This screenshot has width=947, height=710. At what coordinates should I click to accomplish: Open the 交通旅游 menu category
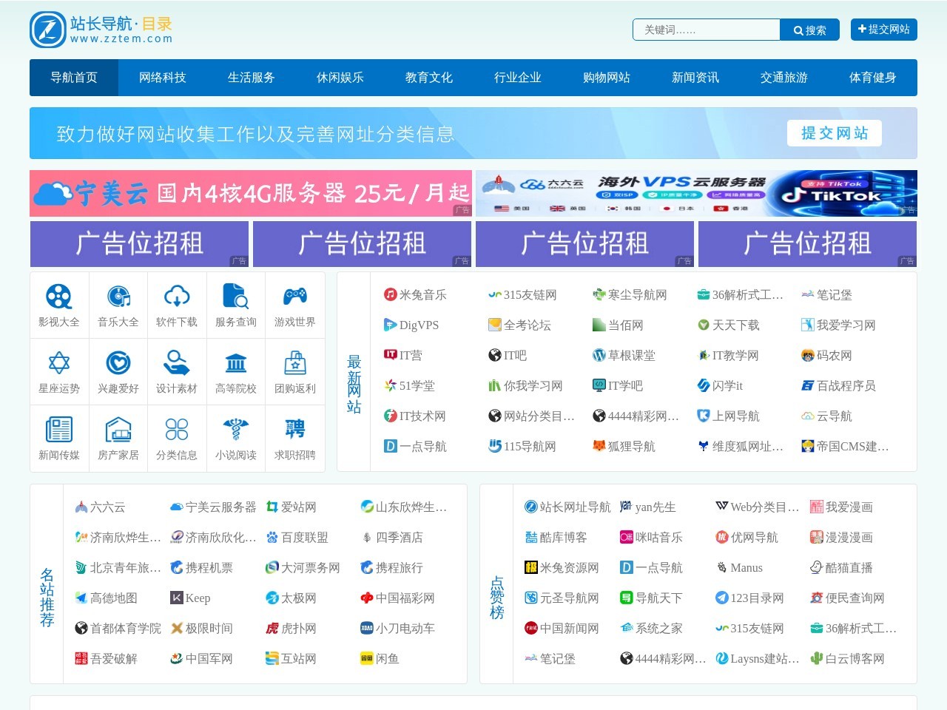click(x=784, y=78)
